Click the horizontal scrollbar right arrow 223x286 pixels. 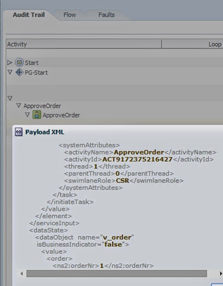(221, 274)
